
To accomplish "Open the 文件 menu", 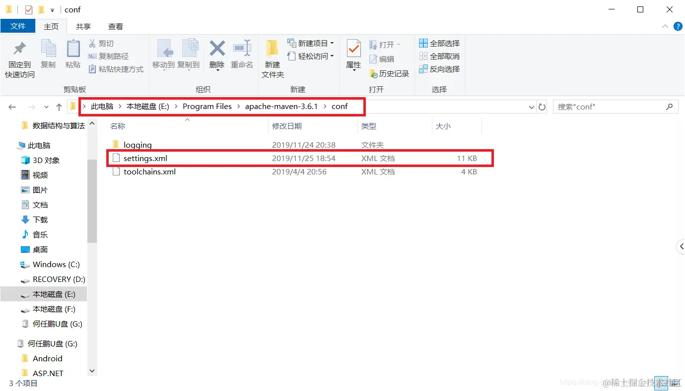I will point(18,26).
